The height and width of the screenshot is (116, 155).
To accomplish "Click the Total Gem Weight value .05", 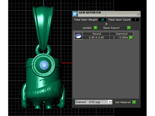I will click(102, 20).
